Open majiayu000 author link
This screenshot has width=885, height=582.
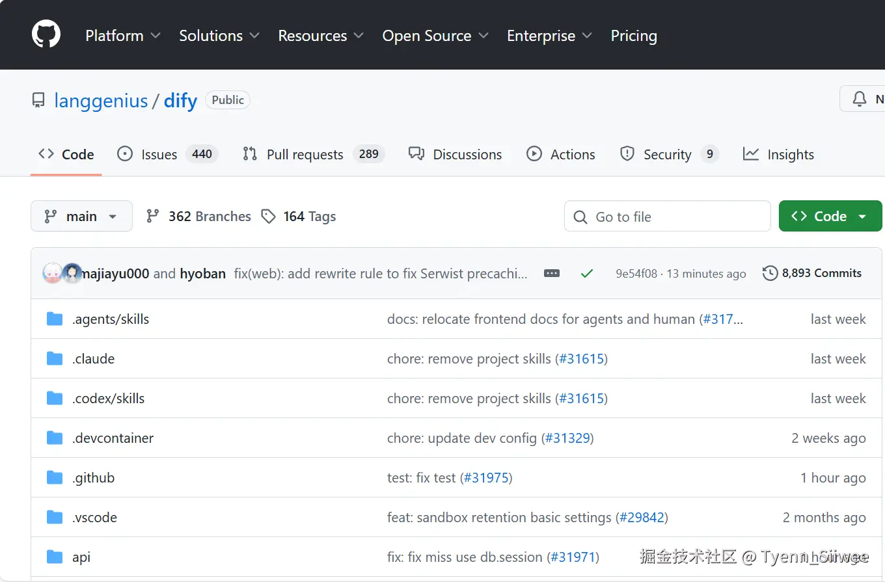click(x=116, y=274)
